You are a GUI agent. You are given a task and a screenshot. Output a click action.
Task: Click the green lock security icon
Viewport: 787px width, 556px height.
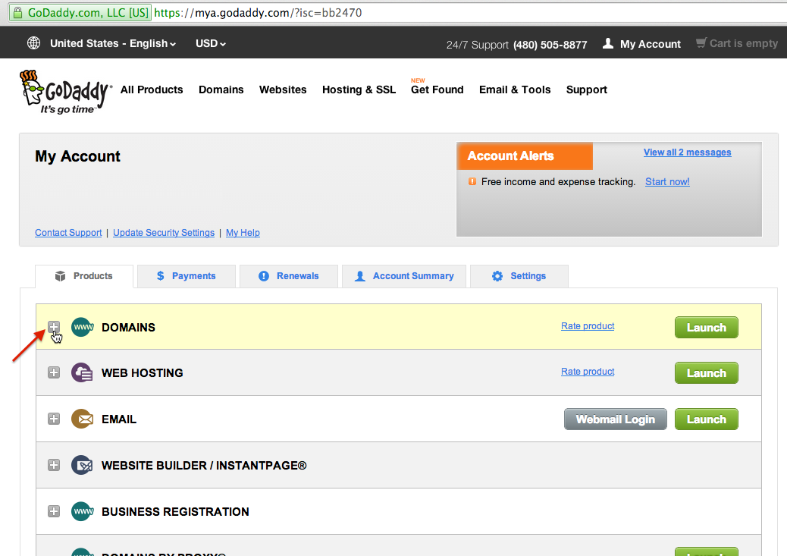17,13
